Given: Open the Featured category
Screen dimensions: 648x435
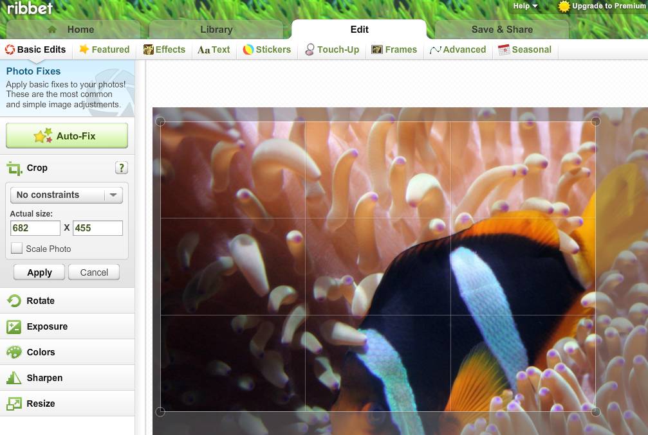Looking at the screenshot, I should 104,49.
